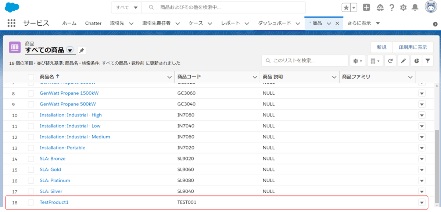This screenshot has height=212, width=441.
Task: Expand the 取引先 tab menu chevron
Action: pos(131,24)
